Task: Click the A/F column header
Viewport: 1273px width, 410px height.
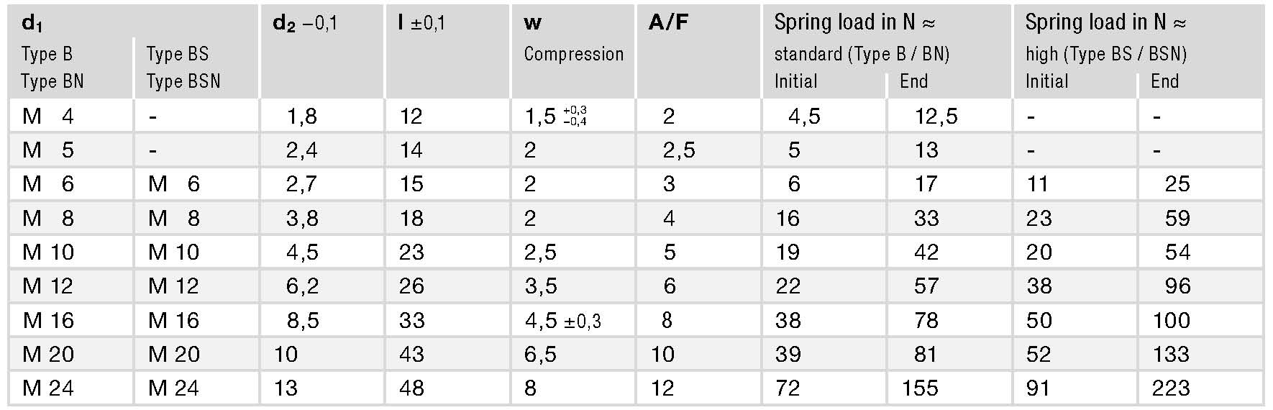Action: click(668, 22)
